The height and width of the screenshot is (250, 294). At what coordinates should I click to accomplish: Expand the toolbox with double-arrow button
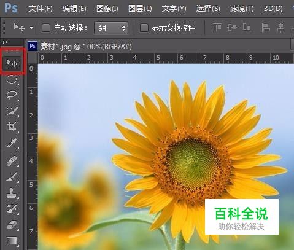click(x=5, y=42)
